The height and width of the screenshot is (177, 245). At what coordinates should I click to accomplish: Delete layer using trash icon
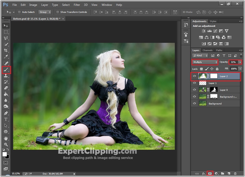(235, 174)
